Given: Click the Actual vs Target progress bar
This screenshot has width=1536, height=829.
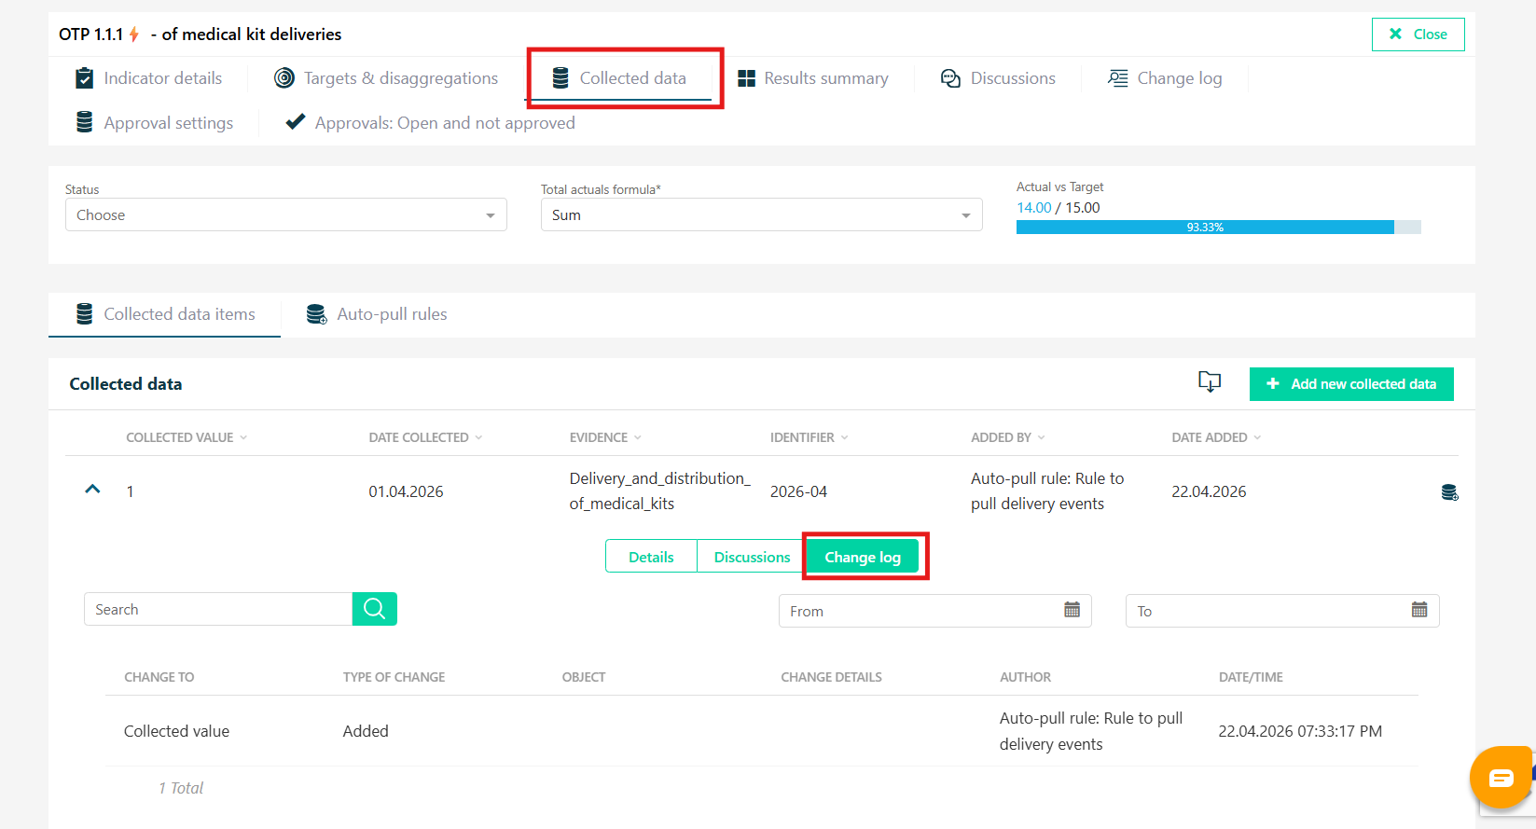Looking at the screenshot, I should 1218,228.
